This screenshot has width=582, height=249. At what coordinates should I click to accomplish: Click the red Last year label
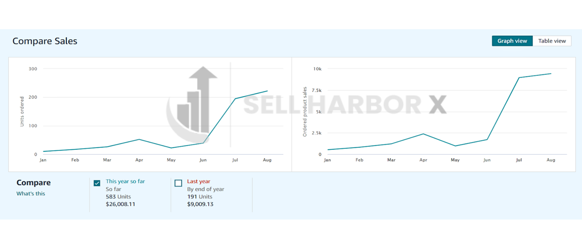(199, 181)
